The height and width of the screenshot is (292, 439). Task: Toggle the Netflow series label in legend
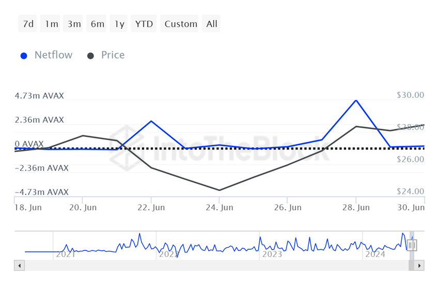[53, 55]
